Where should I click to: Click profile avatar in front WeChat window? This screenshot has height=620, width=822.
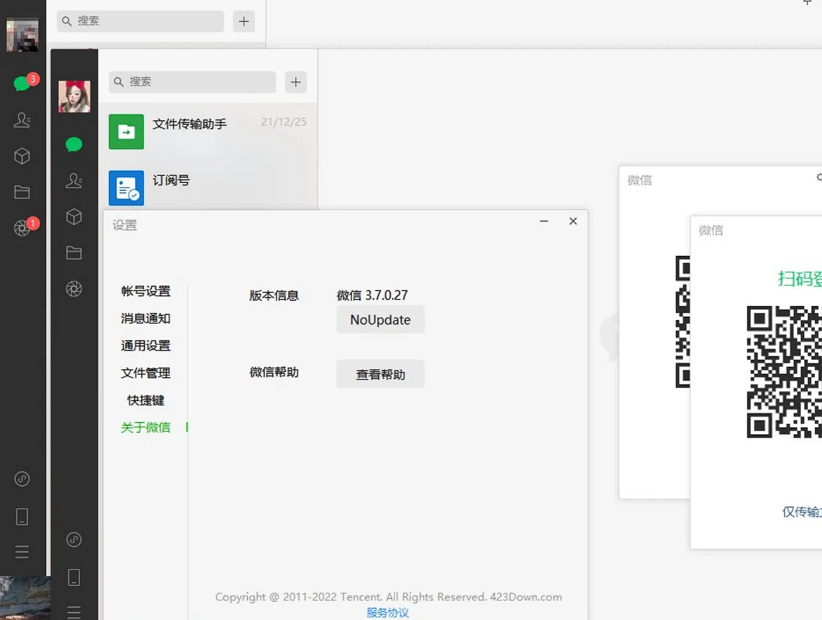pos(74,96)
